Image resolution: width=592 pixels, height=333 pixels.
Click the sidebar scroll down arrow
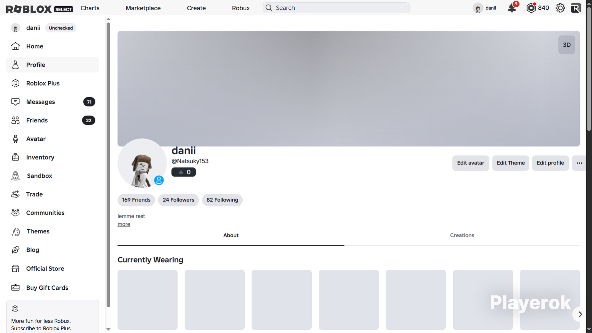click(x=108, y=329)
